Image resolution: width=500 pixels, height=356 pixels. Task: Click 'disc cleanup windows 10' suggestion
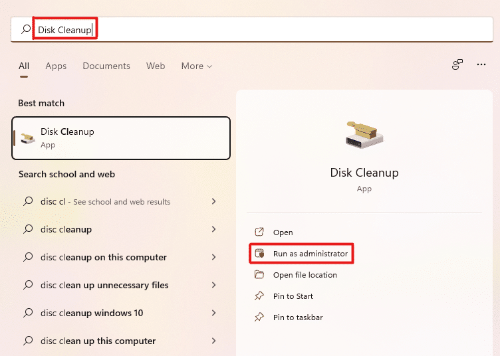[121, 313]
